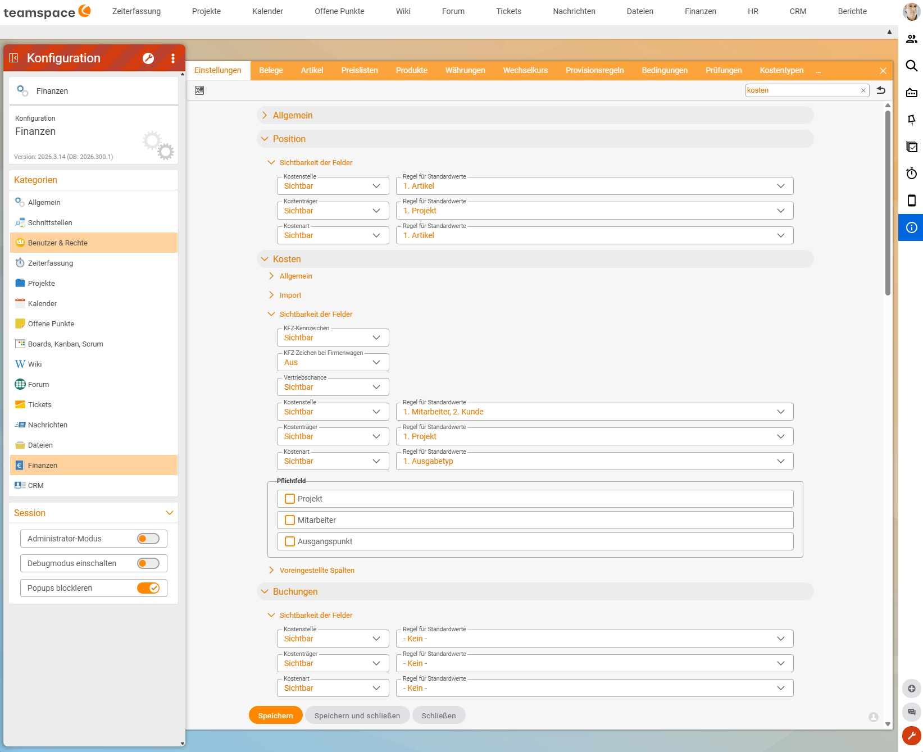This screenshot has height=752, width=923.
Task: Click the chat bubble icon at bottom right
Action: (912, 712)
